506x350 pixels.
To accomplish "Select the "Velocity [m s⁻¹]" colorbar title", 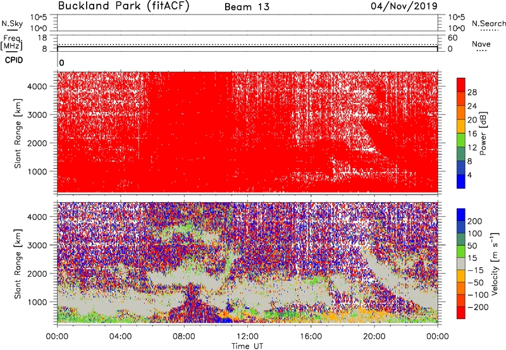I will tap(495, 263).
